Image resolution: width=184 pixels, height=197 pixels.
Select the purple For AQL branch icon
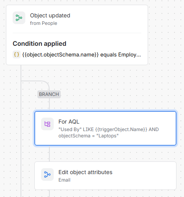pyautogui.click(x=47, y=124)
